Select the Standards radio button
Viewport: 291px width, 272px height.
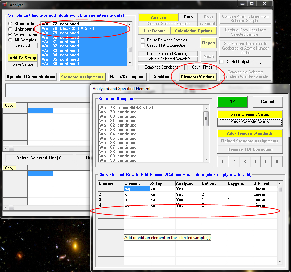point(11,24)
